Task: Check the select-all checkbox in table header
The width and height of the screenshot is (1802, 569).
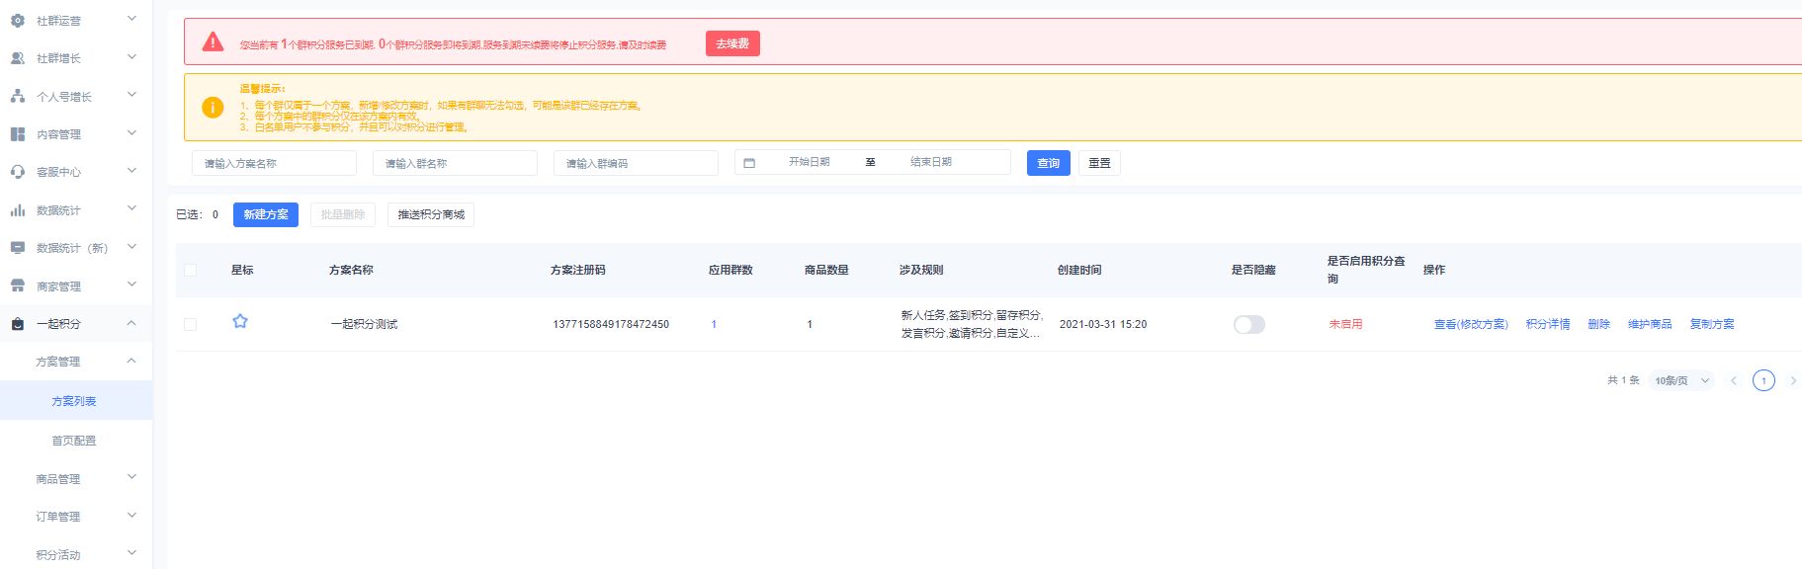Action: click(x=191, y=270)
